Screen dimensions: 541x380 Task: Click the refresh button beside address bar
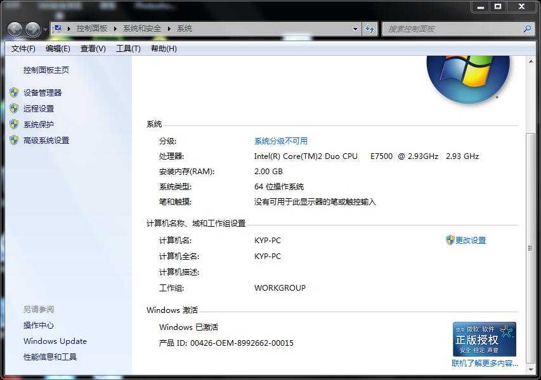[370, 28]
